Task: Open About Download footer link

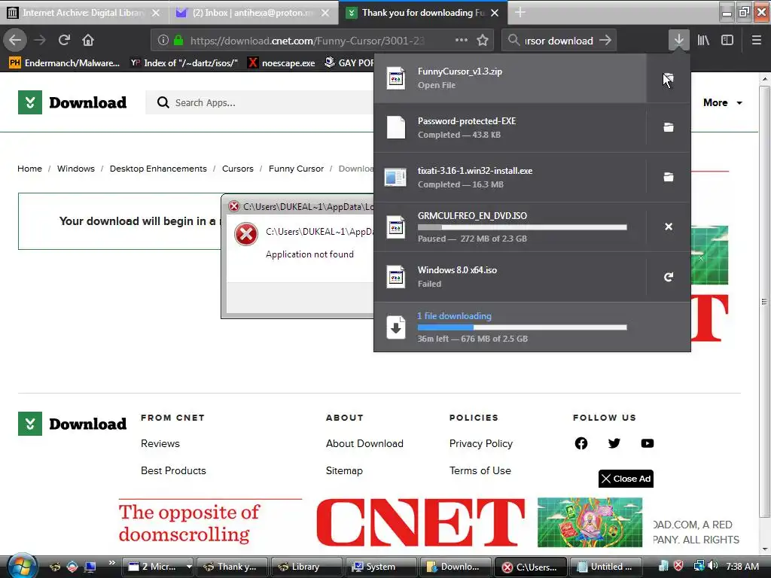Action: point(364,443)
